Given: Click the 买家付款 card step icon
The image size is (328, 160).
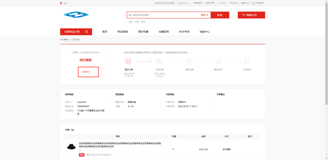Looking at the screenshot, I should (160, 61).
